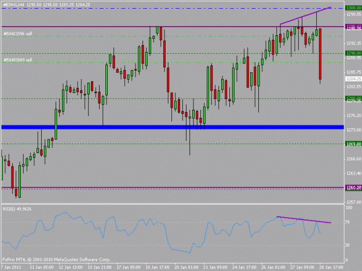
Task: Click the RSI scale value 30
Action: 347,245
